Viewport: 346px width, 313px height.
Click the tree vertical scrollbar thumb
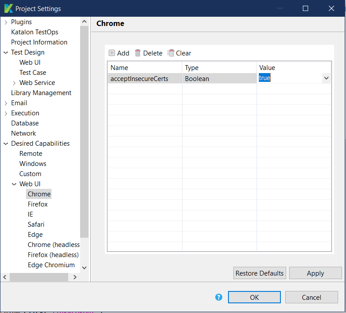[84, 132]
